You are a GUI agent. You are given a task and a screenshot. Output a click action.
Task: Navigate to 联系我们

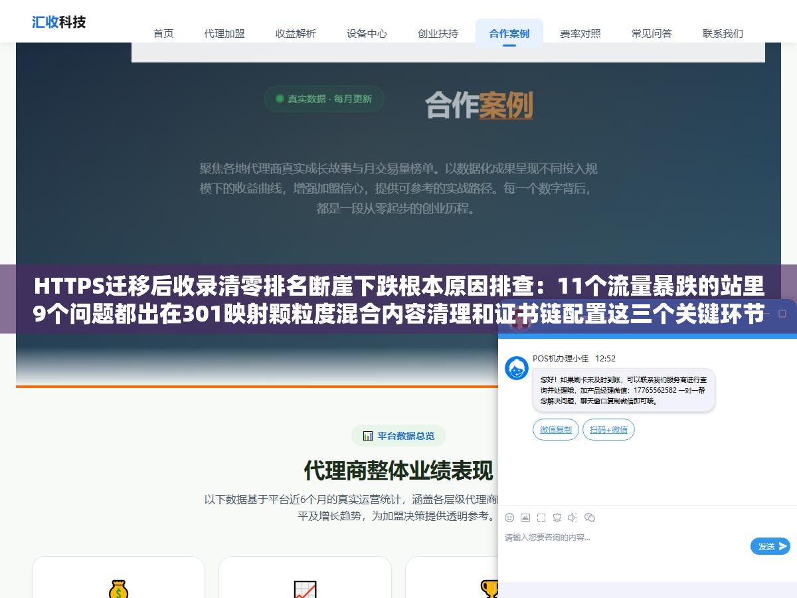(723, 33)
